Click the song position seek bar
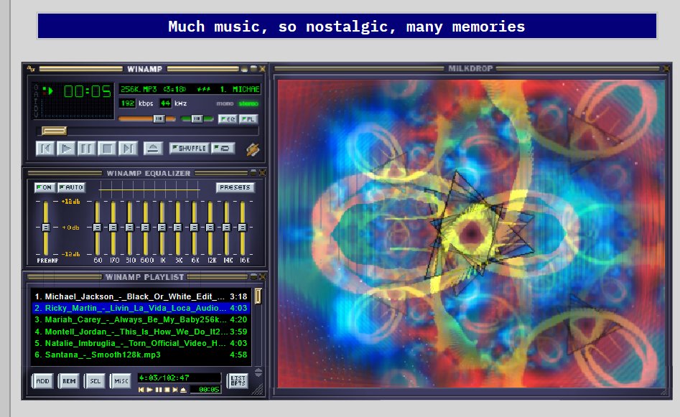 tap(146, 131)
